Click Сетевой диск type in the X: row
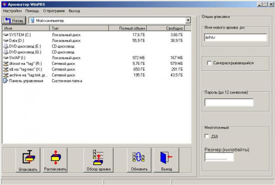The width and height of the screenshot is (275, 185). tap(63, 69)
